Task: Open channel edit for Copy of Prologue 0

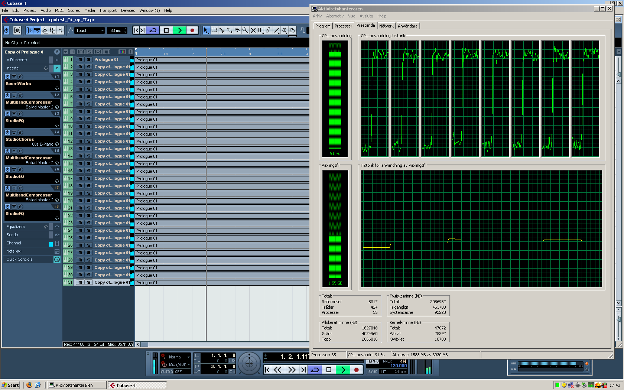Action: (57, 52)
